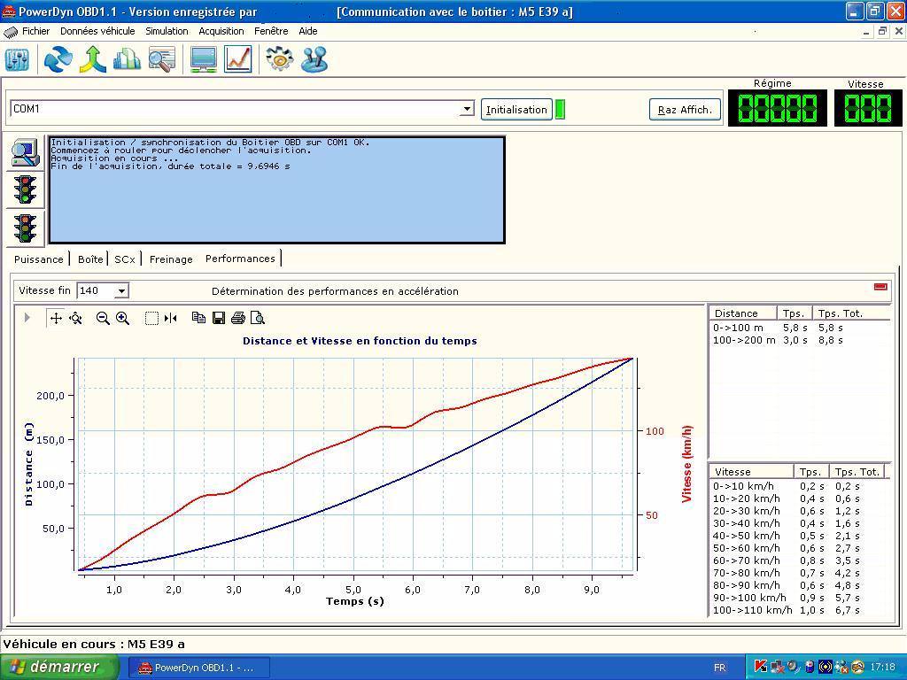Click the FR language indicator
Viewport: 907px width, 680px height.
pyautogui.click(x=719, y=668)
